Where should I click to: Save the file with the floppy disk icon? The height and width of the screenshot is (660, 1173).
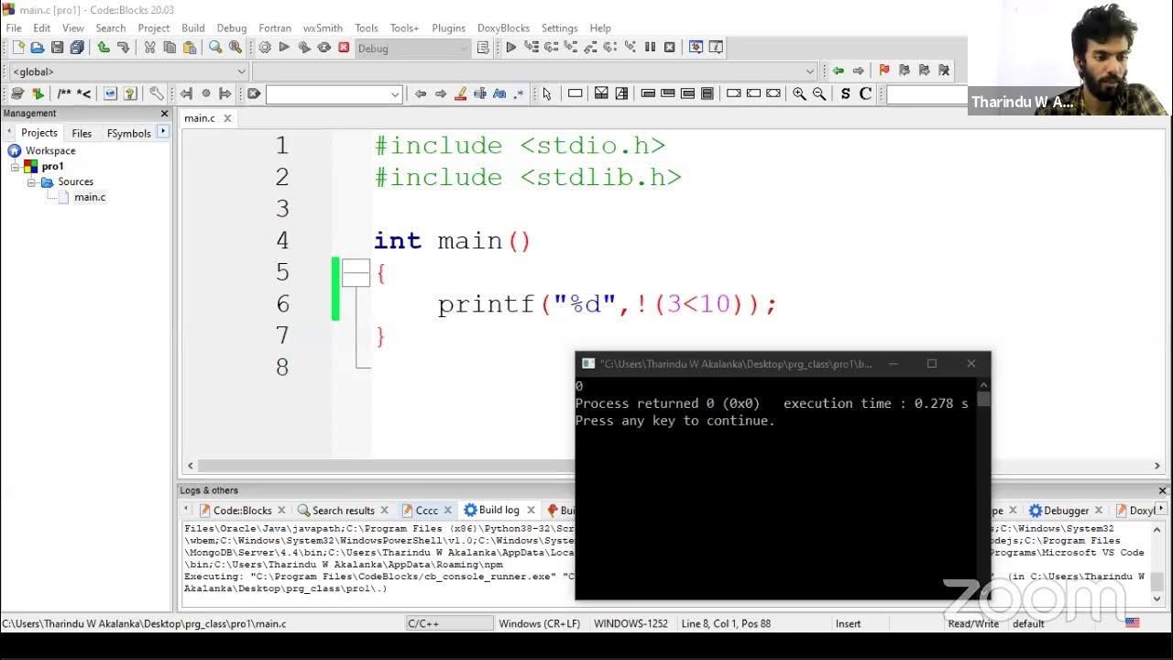tap(57, 48)
